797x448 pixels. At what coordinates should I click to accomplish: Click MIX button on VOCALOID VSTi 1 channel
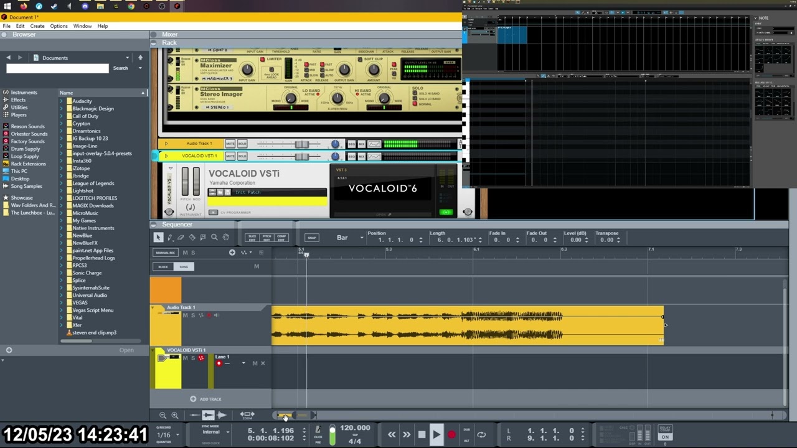(361, 156)
